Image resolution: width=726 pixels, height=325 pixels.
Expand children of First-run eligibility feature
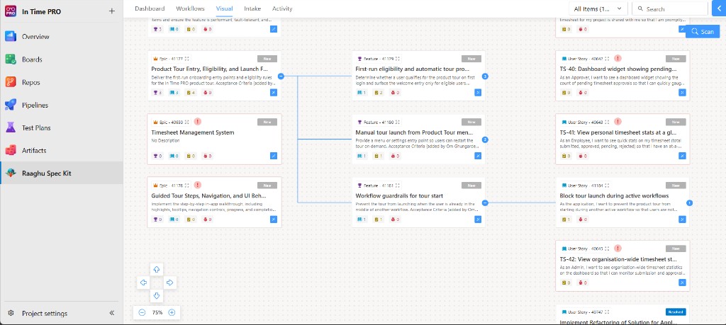coord(485,76)
